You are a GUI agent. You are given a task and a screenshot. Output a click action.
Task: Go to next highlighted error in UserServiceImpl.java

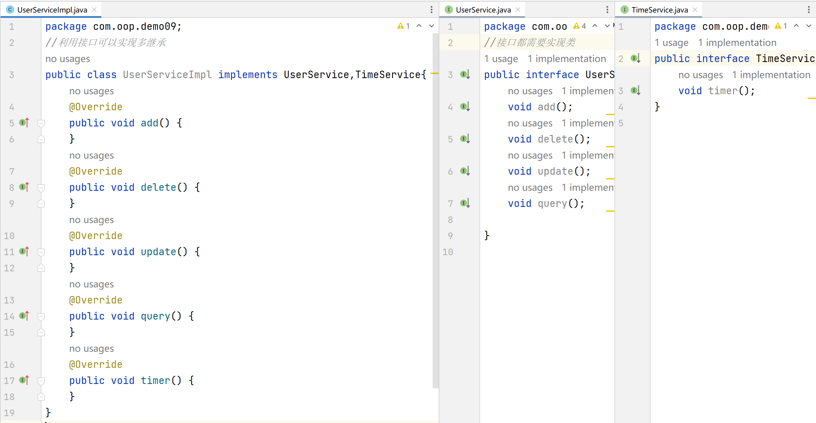(x=431, y=26)
